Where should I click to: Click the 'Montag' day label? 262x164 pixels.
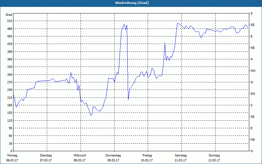(x=12, y=155)
